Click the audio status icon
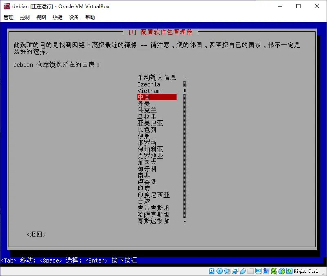This screenshot has height=276, width=327. 227,271
